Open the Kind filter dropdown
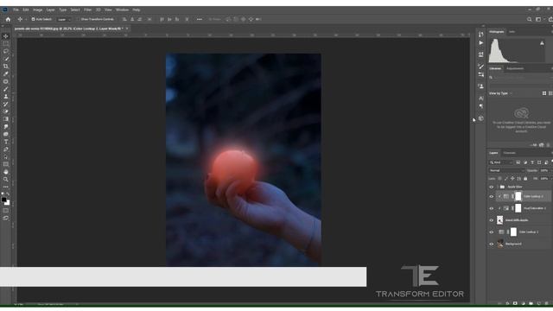Viewport: 553px width, 311px height. pos(501,162)
